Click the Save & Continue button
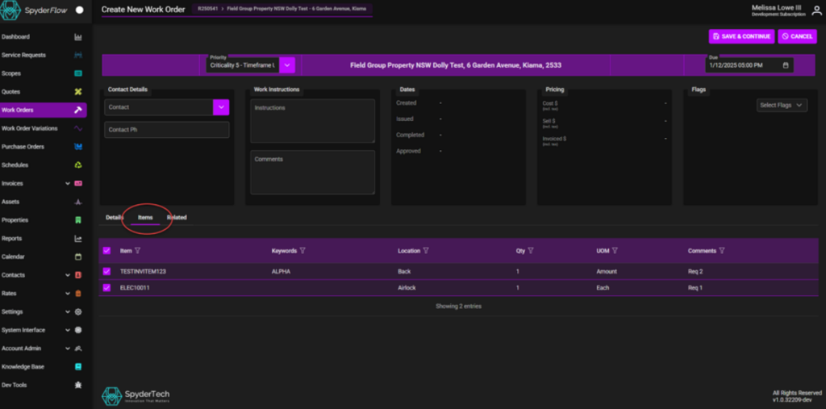Image resolution: width=826 pixels, height=409 pixels. [741, 36]
